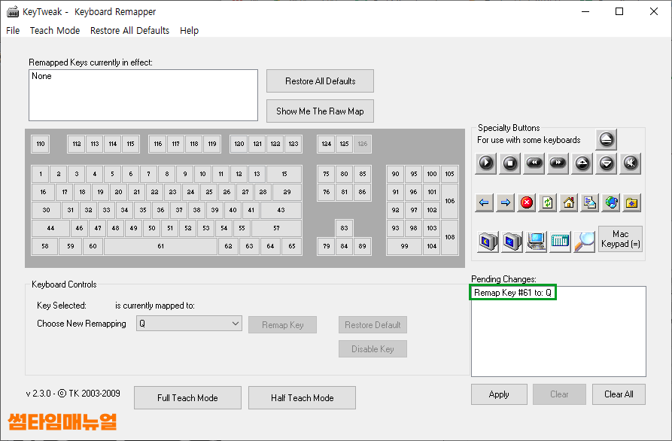This screenshot has width=672, height=441.
Task: Open the Restore All Defaults menu
Action: coord(129,30)
